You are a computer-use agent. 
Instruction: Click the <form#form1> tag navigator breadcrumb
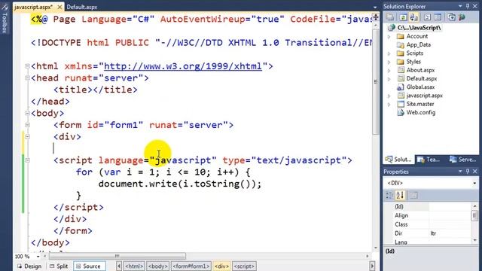(191, 266)
